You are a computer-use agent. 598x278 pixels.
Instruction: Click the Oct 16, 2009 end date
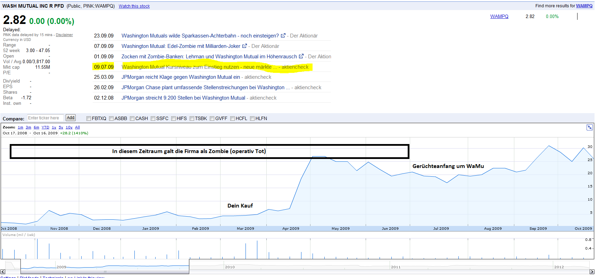point(45,133)
